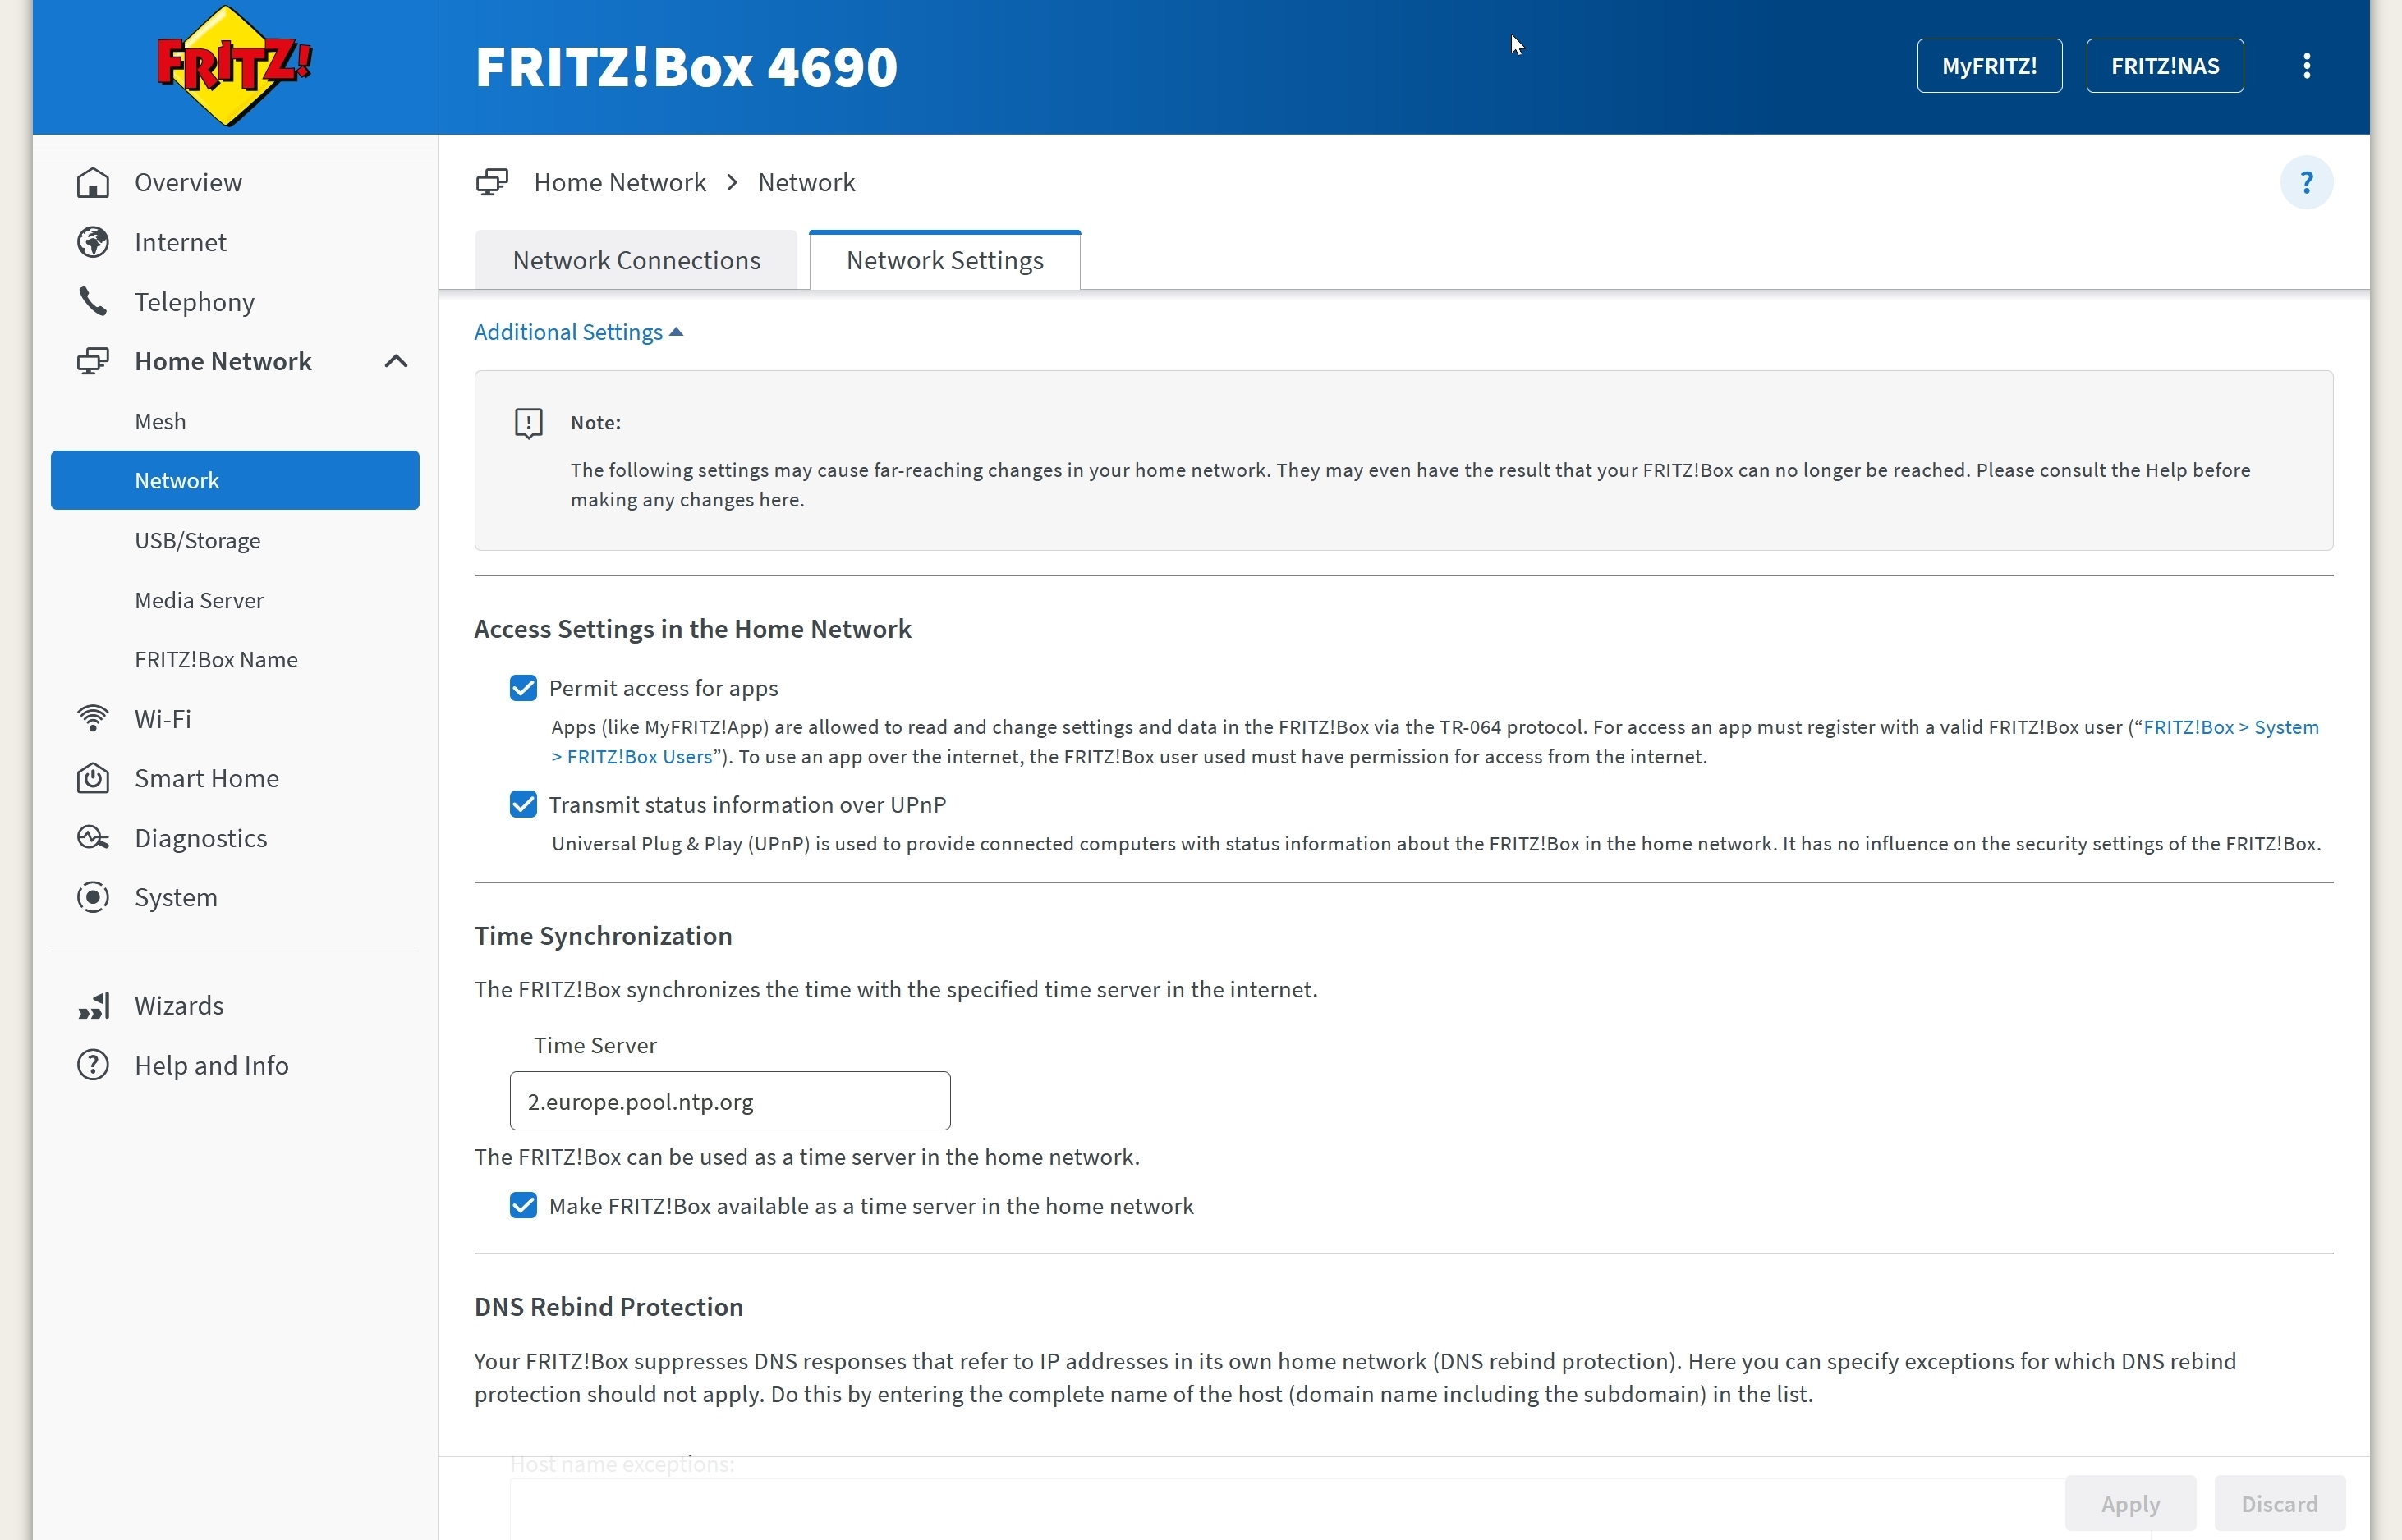Collapse the Home Network sidebar section chevron
This screenshot has height=1540, width=2402.
point(396,362)
